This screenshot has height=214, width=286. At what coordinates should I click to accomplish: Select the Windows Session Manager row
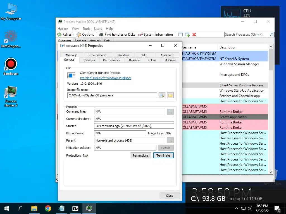[225, 64]
